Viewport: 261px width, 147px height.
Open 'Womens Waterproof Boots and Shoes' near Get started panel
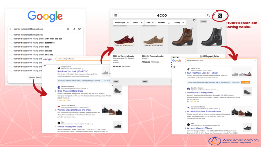[204, 112]
